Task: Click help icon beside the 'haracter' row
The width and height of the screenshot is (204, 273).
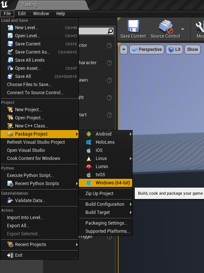Action: tap(109, 63)
